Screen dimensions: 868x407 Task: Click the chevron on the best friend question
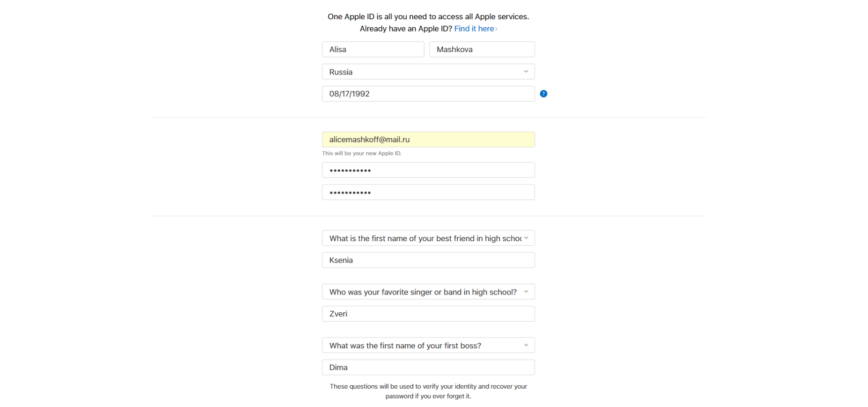pos(526,238)
